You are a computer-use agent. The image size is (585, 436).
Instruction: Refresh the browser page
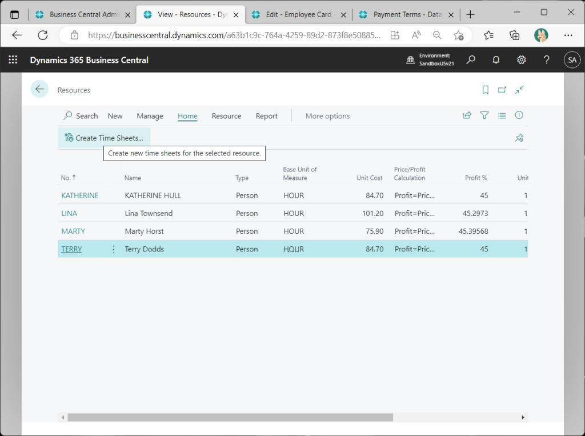pyautogui.click(x=43, y=35)
